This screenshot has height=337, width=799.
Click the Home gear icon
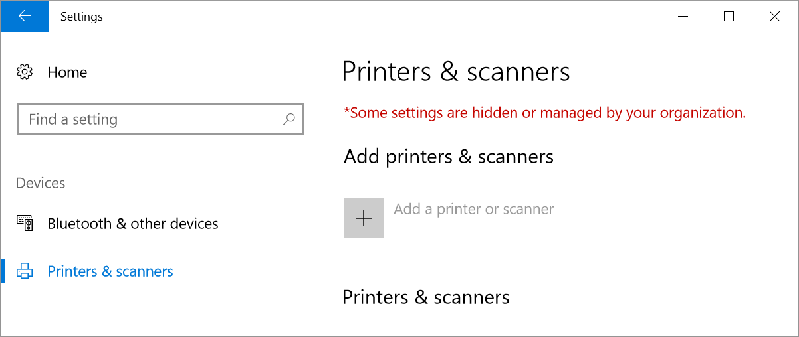[x=25, y=72]
